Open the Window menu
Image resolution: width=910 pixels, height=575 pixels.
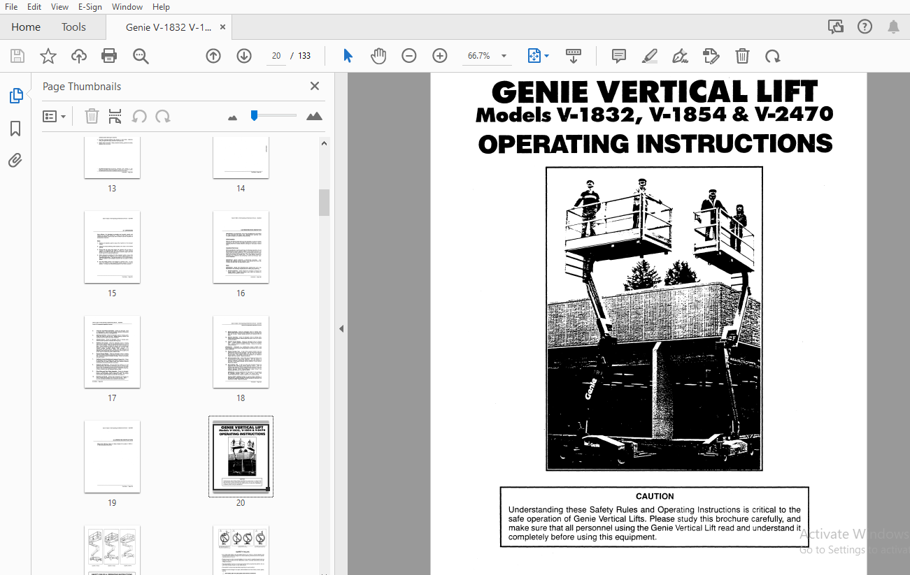[127, 6]
